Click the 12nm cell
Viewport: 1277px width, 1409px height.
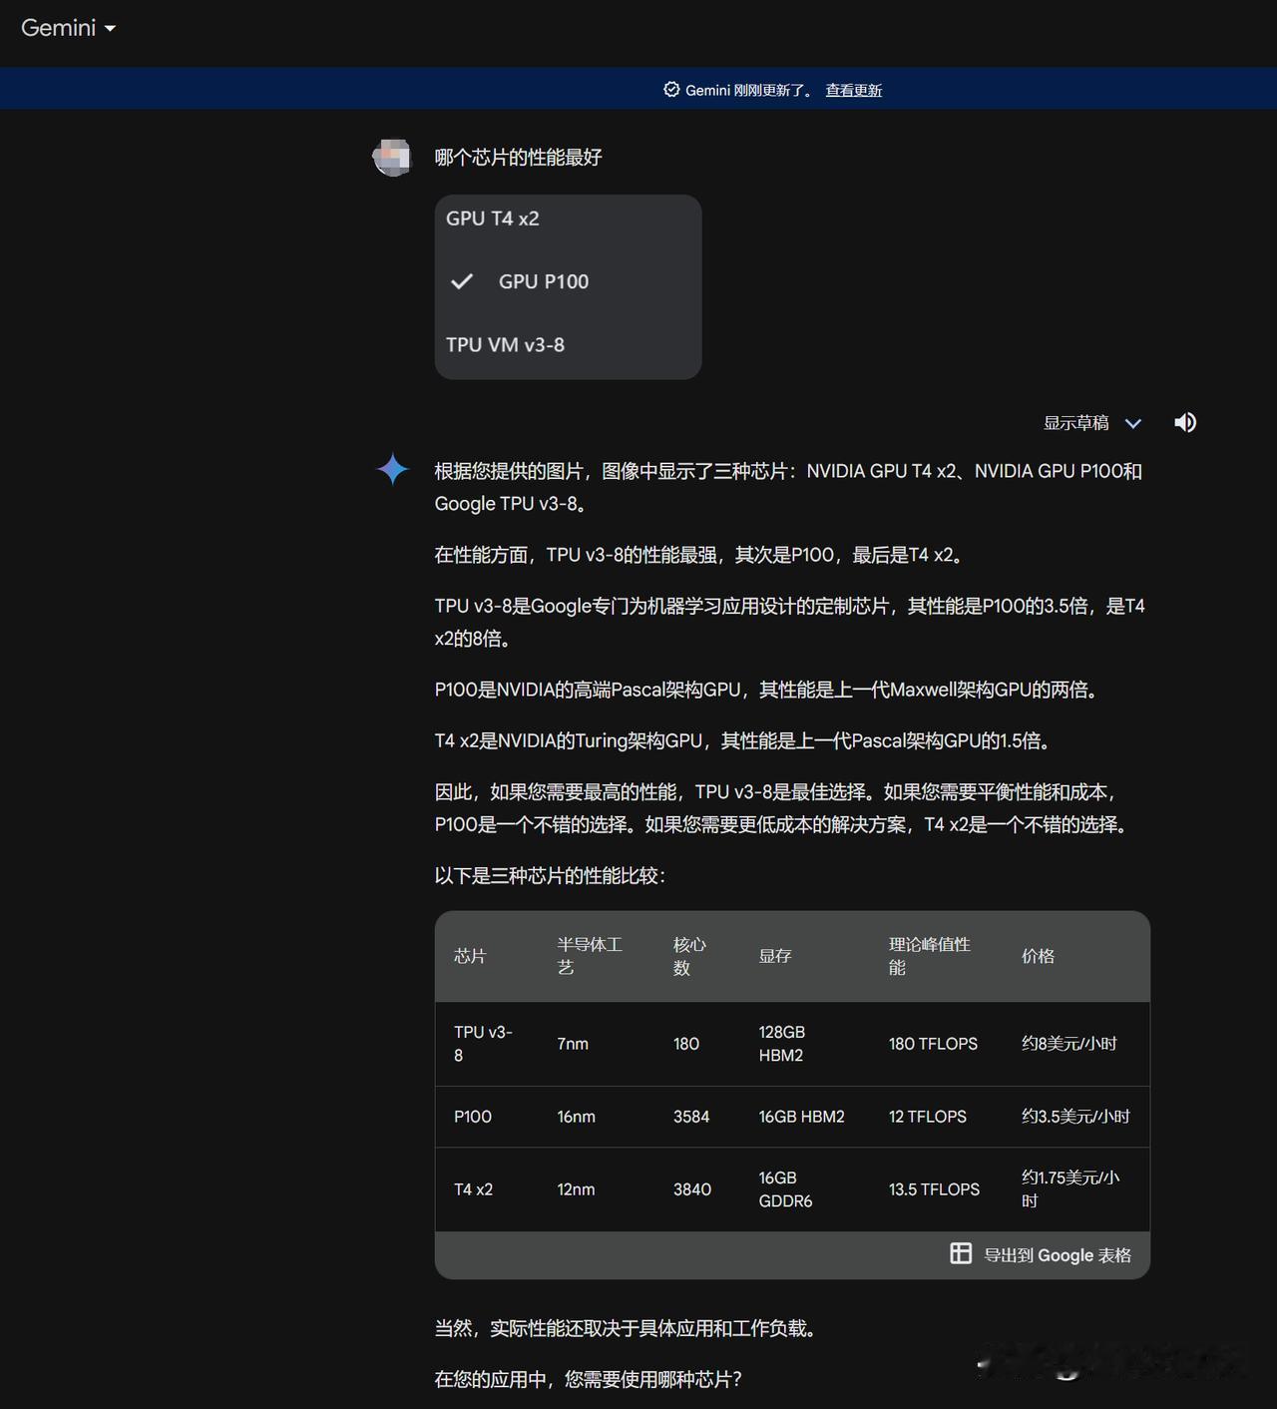point(576,1189)
